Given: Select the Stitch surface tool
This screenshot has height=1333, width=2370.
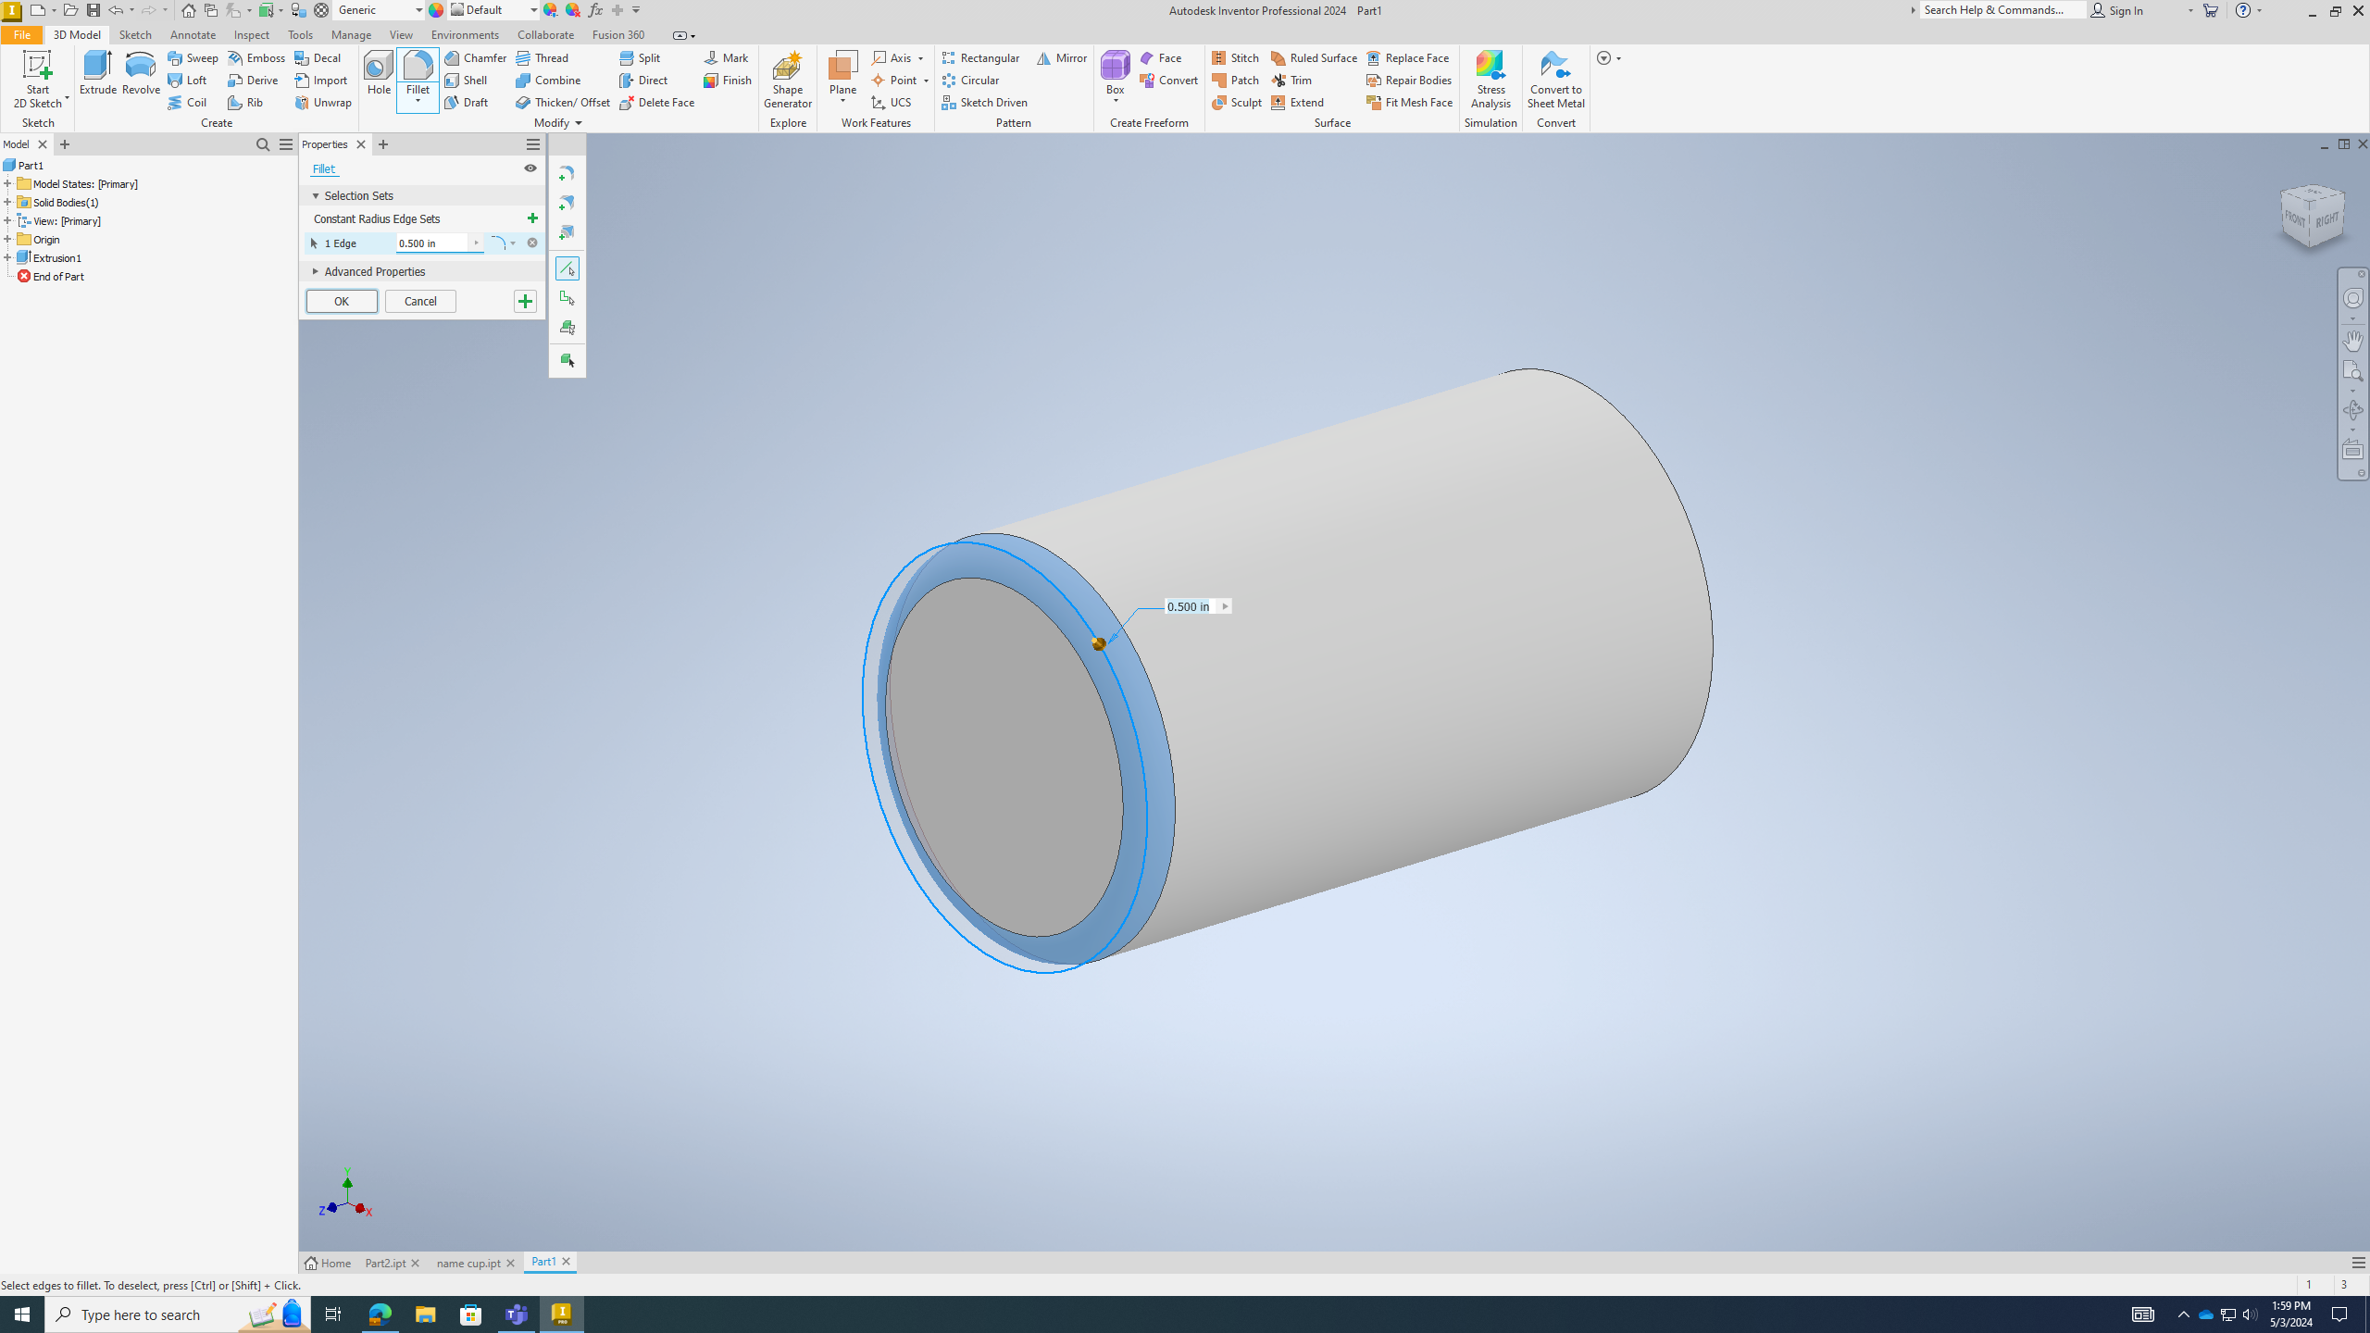Looking at the screenshot, I should pyautogui.click(x=1236, y=57).
